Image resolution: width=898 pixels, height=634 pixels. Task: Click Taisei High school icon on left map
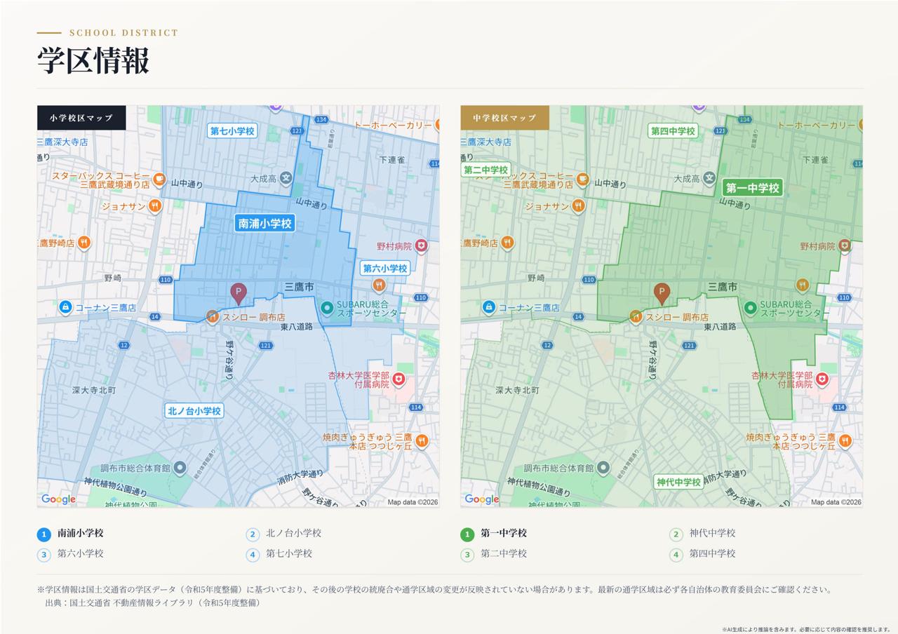[286, 178]
